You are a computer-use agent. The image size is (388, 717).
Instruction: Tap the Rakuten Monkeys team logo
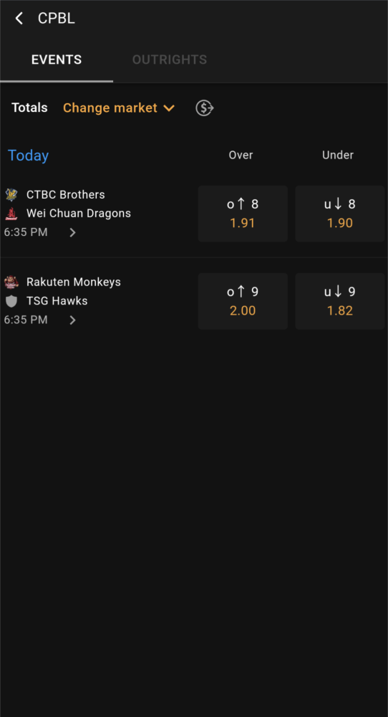click(11, 282)
